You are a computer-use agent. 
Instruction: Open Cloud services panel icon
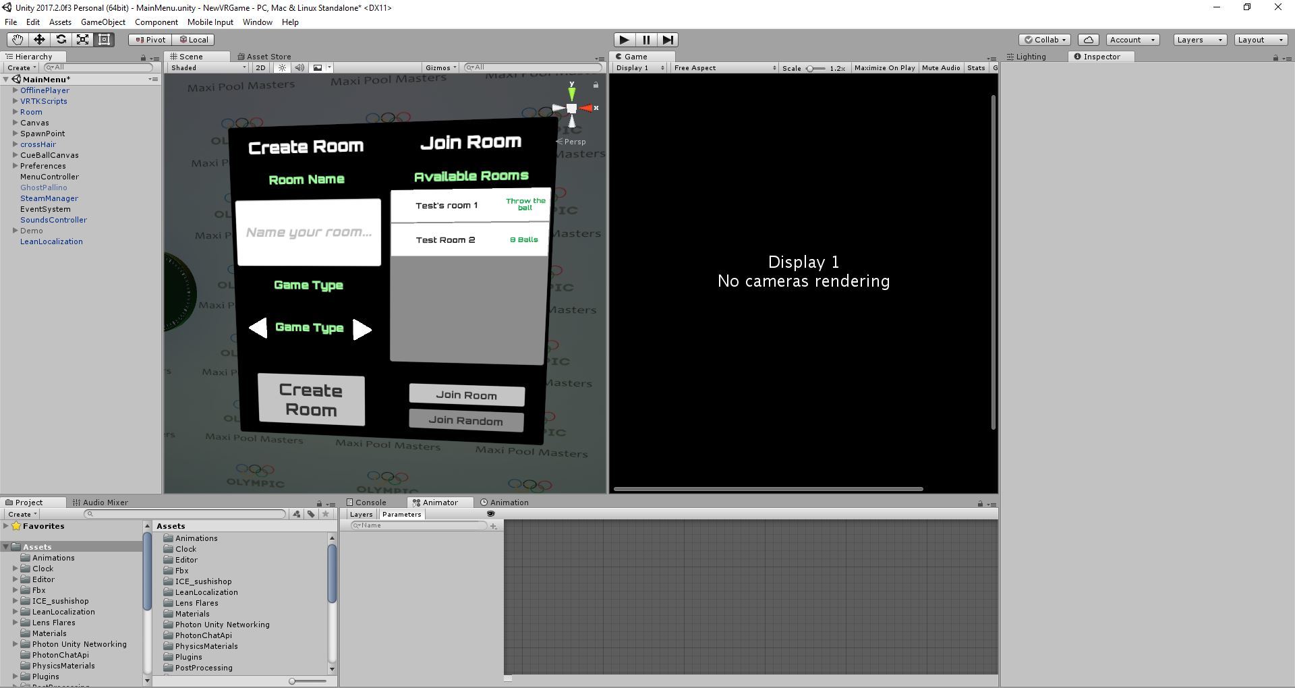[x=1088, y=40]
